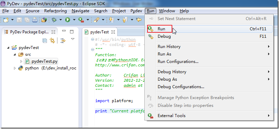Click the Debug bug icon in toolbar
This screenshot has height=129, width=279.
pos(54,20)
